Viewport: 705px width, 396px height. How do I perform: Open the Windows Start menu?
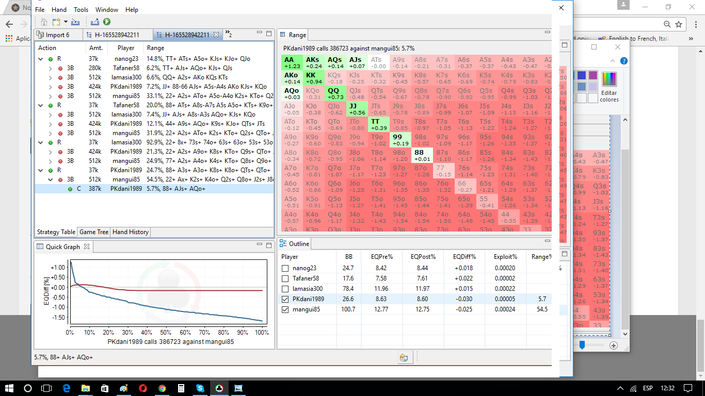(x=9, y=388)
